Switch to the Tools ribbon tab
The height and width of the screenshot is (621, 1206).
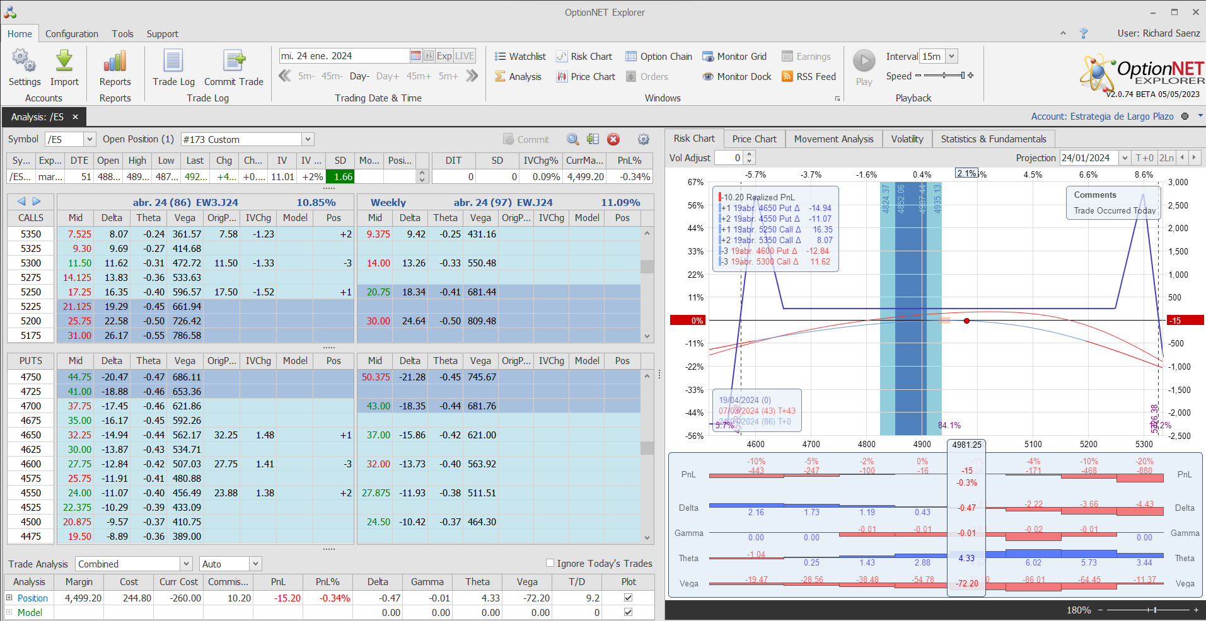coord(123,34)
